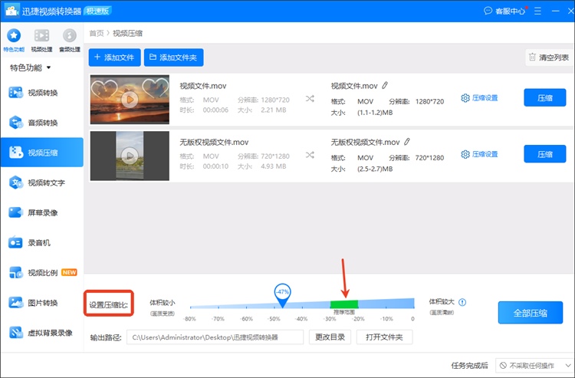Viewport: 575px width, 378px height.
Task: Select the 图片转换 image converter
Action: [x=42, y=303]
